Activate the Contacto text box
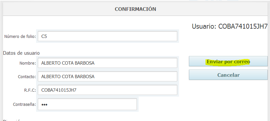Viewport: 270px width, 121px height. tap(108, 76)
